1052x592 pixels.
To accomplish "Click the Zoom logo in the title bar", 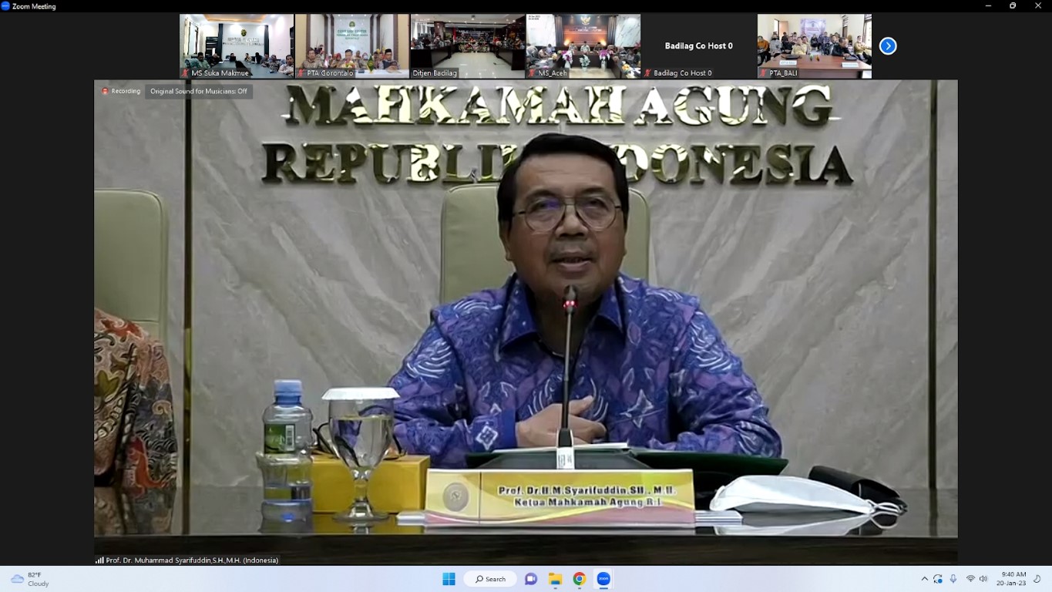I will click(5, 6).
